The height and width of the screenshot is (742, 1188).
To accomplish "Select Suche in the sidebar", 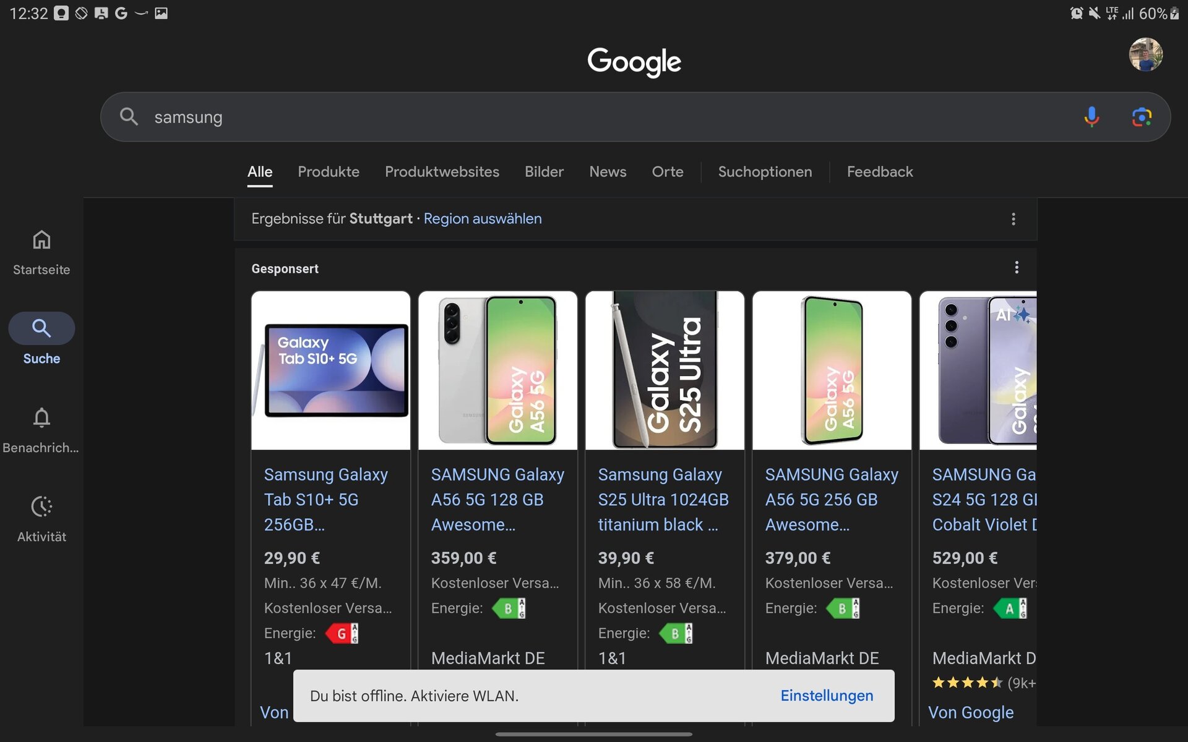I will [x=41, y=328].
